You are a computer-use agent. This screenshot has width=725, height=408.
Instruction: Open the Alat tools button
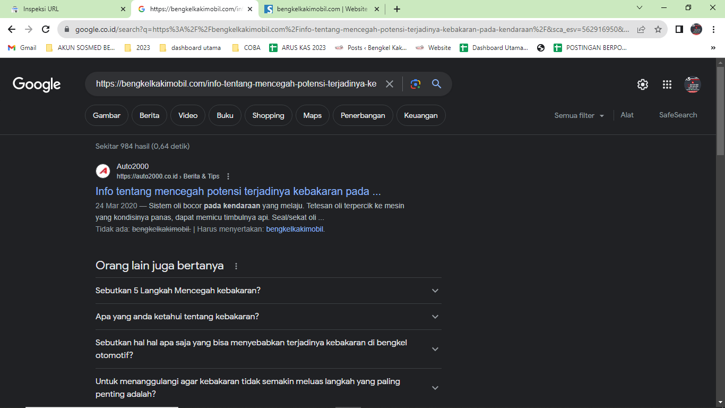pyautogui.click(x=627, y=115)
